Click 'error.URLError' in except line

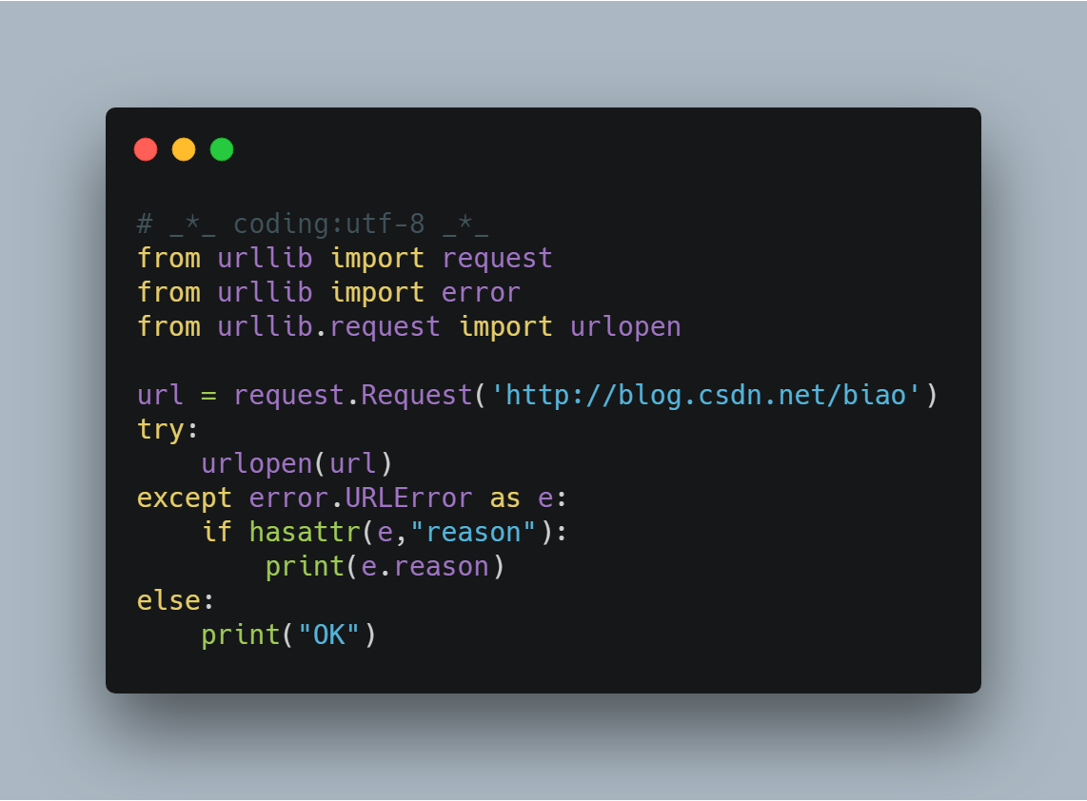(361, 498)
